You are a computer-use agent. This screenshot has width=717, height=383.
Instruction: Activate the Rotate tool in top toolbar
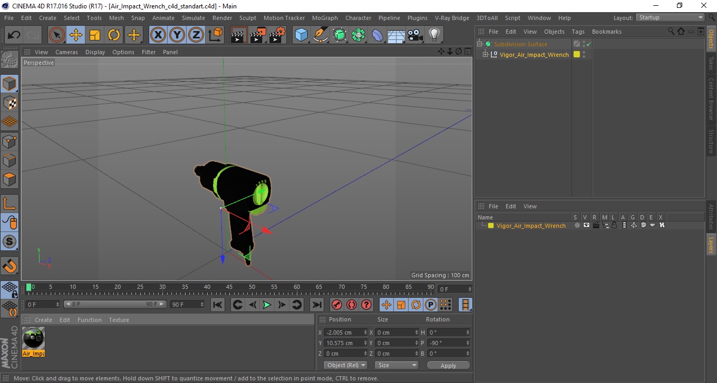pos(114,35)
